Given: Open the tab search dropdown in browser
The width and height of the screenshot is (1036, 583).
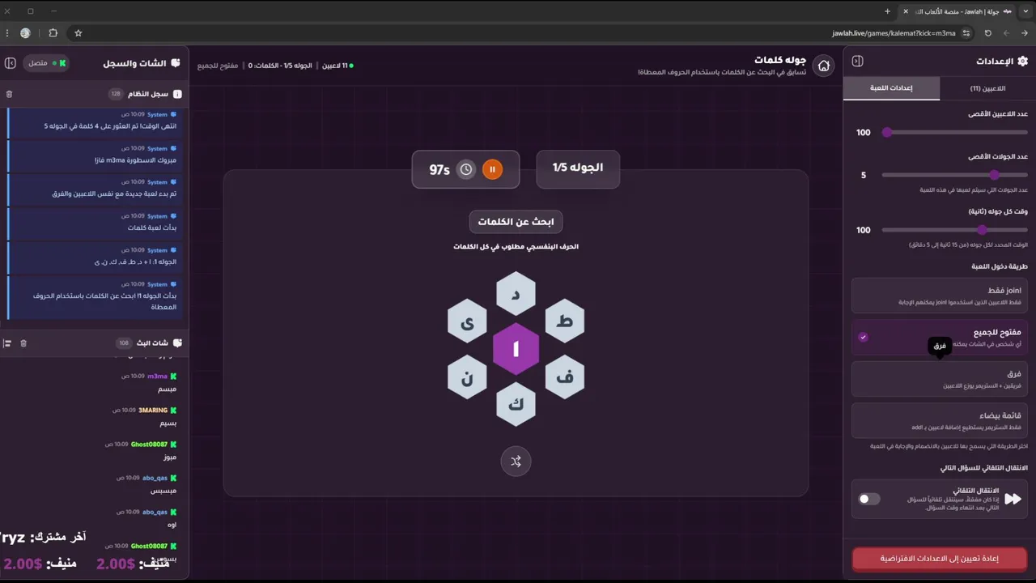Looking at the screenshot, I should [x=1026, y=11].
